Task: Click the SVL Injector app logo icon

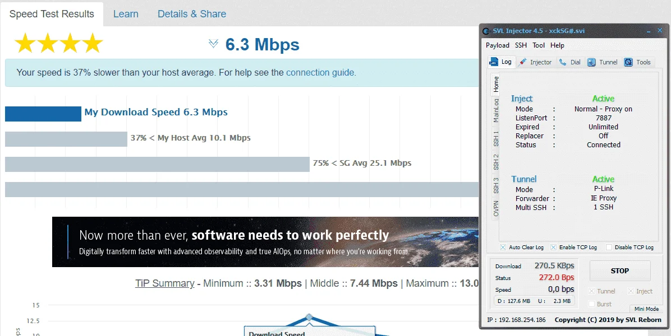Action: [486, 31]
